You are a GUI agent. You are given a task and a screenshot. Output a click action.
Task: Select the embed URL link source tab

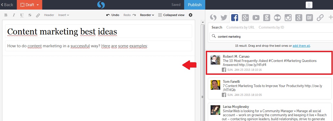[320, 18]
